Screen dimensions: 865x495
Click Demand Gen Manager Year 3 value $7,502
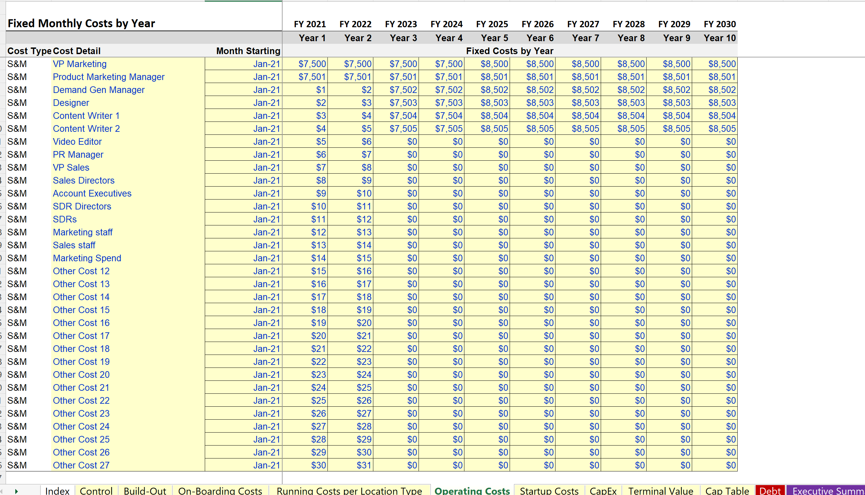tap(396, 90)
